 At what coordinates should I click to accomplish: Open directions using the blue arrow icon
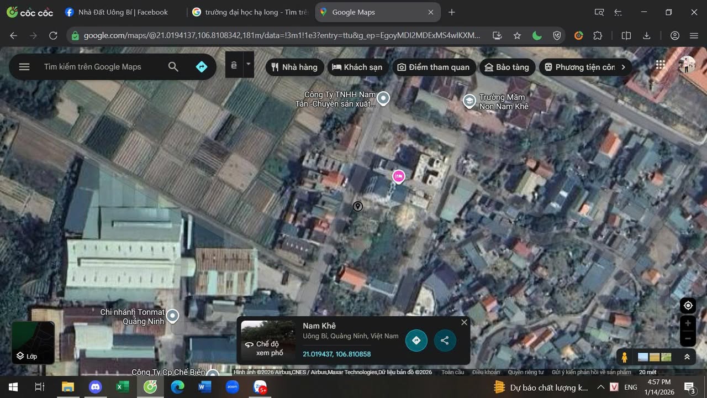(x=202, y=67)
